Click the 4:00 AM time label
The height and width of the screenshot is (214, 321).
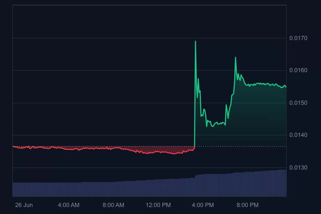[x=68, y=205]
